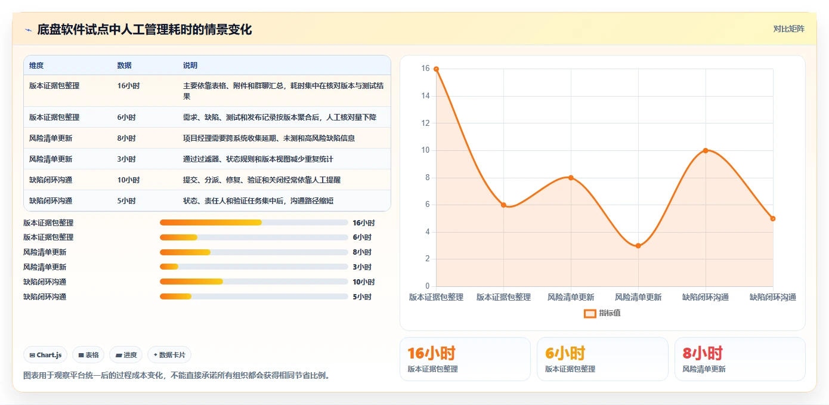Toggle the 指标值 legend swatch under the chart
829x405 pixels.
(590, 313)
